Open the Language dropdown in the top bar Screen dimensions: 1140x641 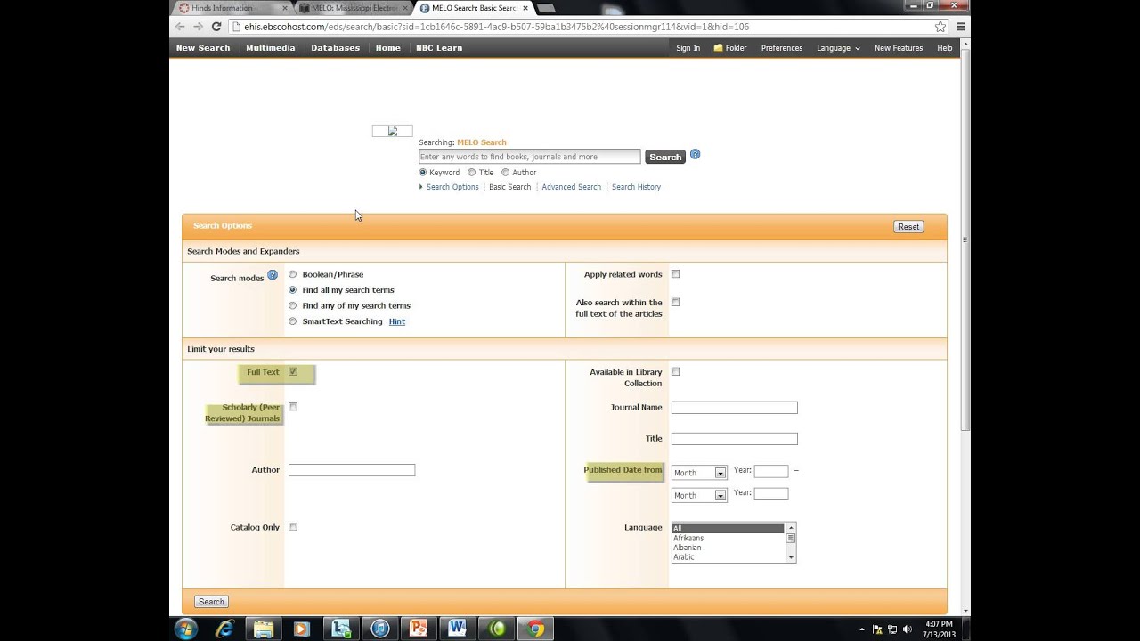click(838, 48)
